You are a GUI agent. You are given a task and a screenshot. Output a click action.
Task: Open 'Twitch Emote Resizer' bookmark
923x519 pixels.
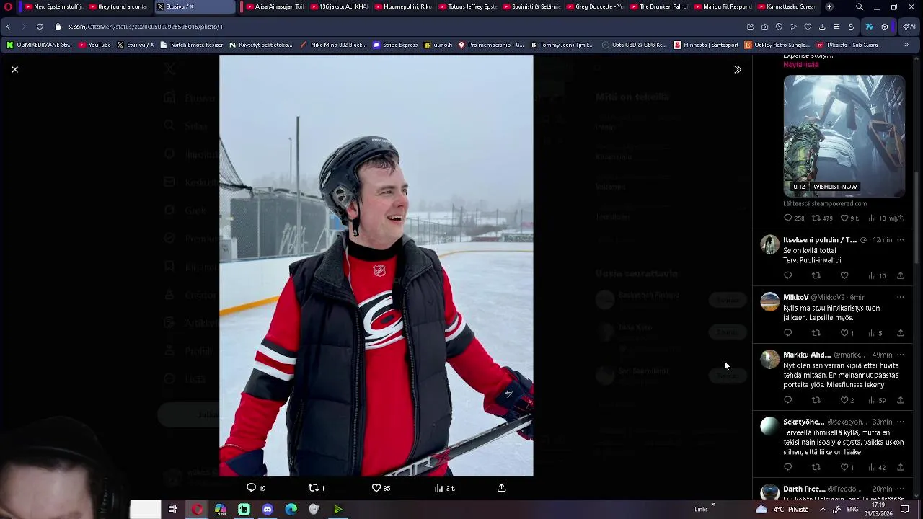(191, 45)
